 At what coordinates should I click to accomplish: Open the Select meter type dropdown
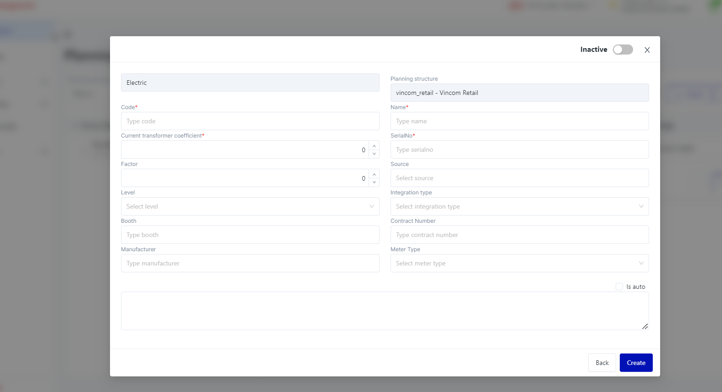(519, 263)
